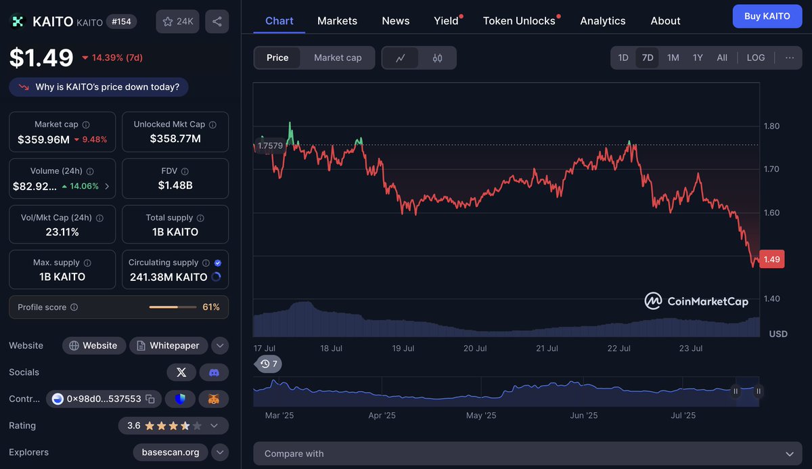
Task: Copy the contract address icon
Action: click(150, 399)
